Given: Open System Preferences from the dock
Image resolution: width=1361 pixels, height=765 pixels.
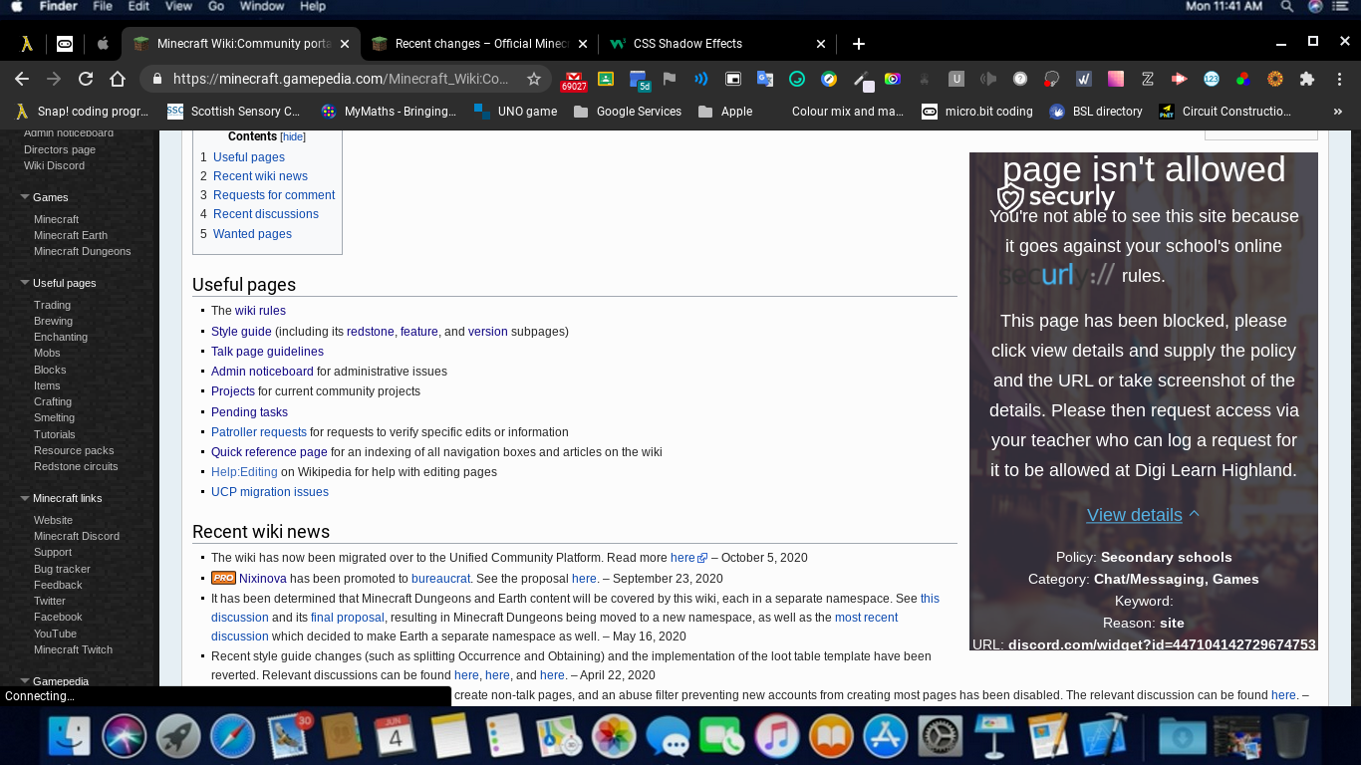Looking at the screenshot, I should [939, 737].
